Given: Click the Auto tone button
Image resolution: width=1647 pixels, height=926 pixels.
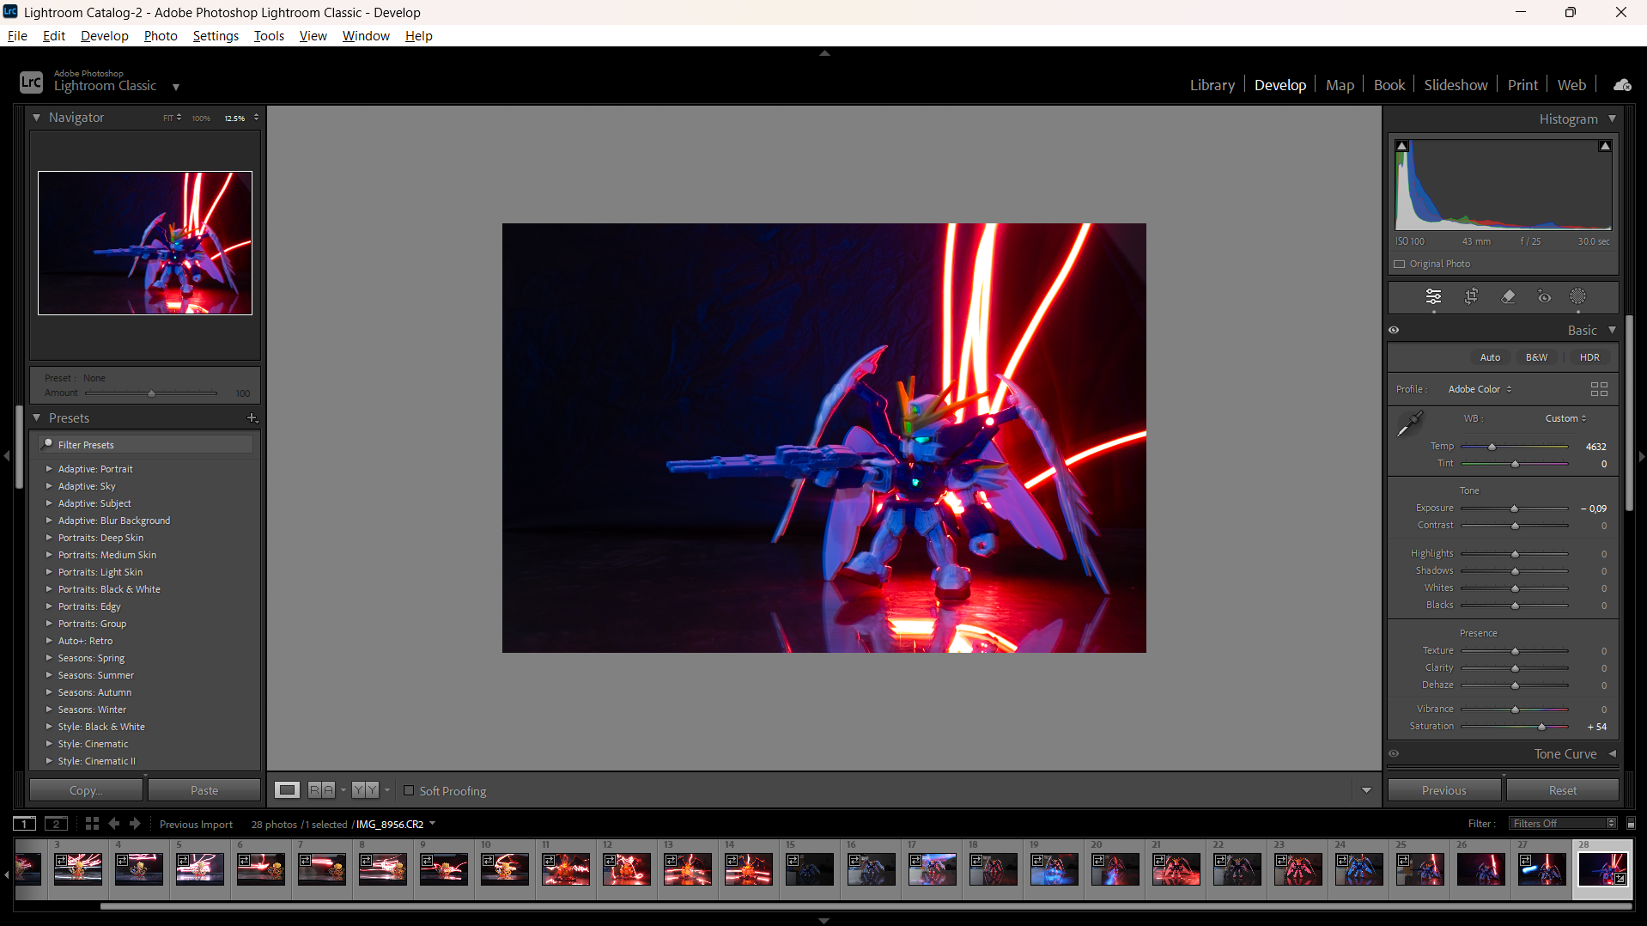Looking at the screenshot, I should [1490, 357].
